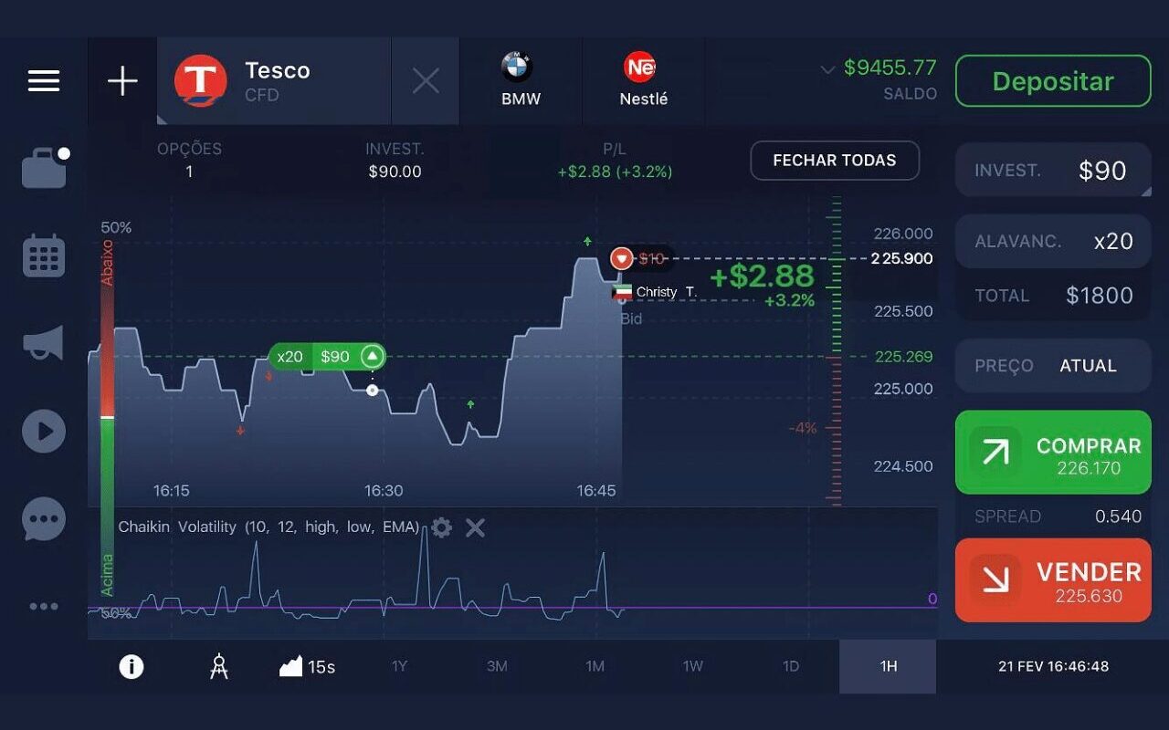
Task: Open the drawing tools compass icon
Action: click(x=219, y=667)
